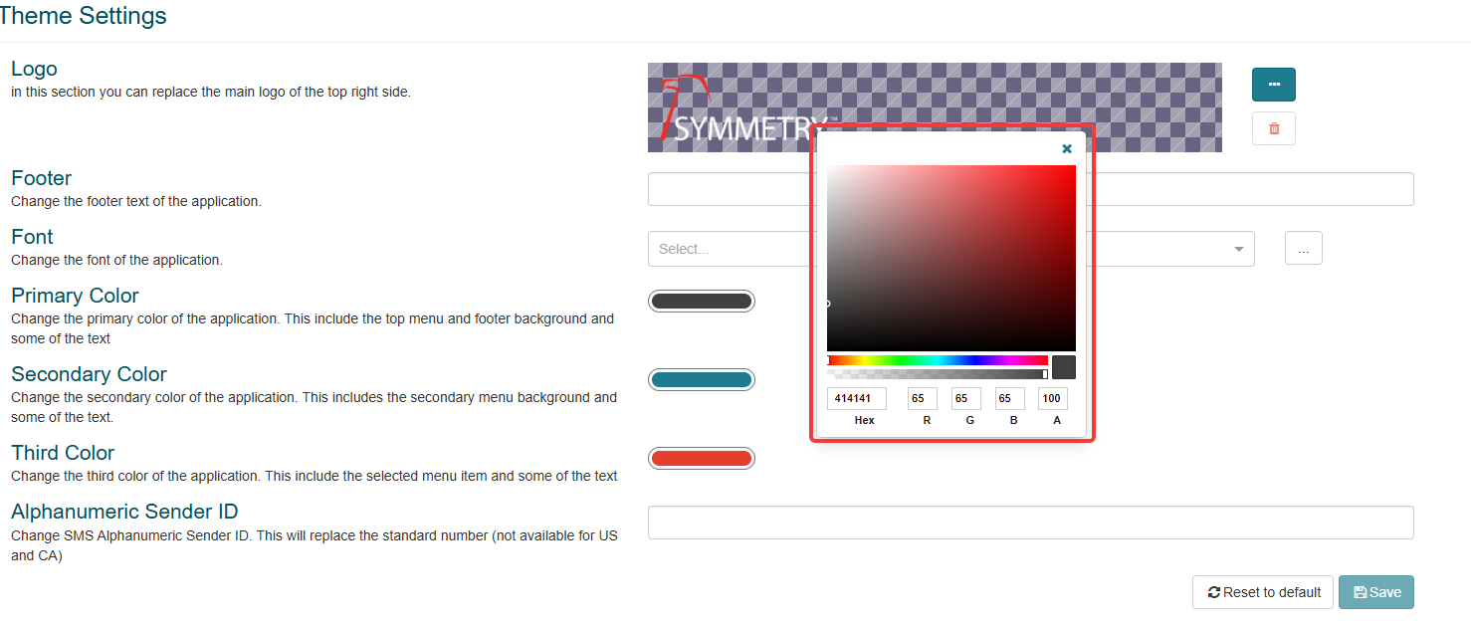Click the current color preview swatch
Viewport: 1471px width, 628px height.
[1064, 367]
